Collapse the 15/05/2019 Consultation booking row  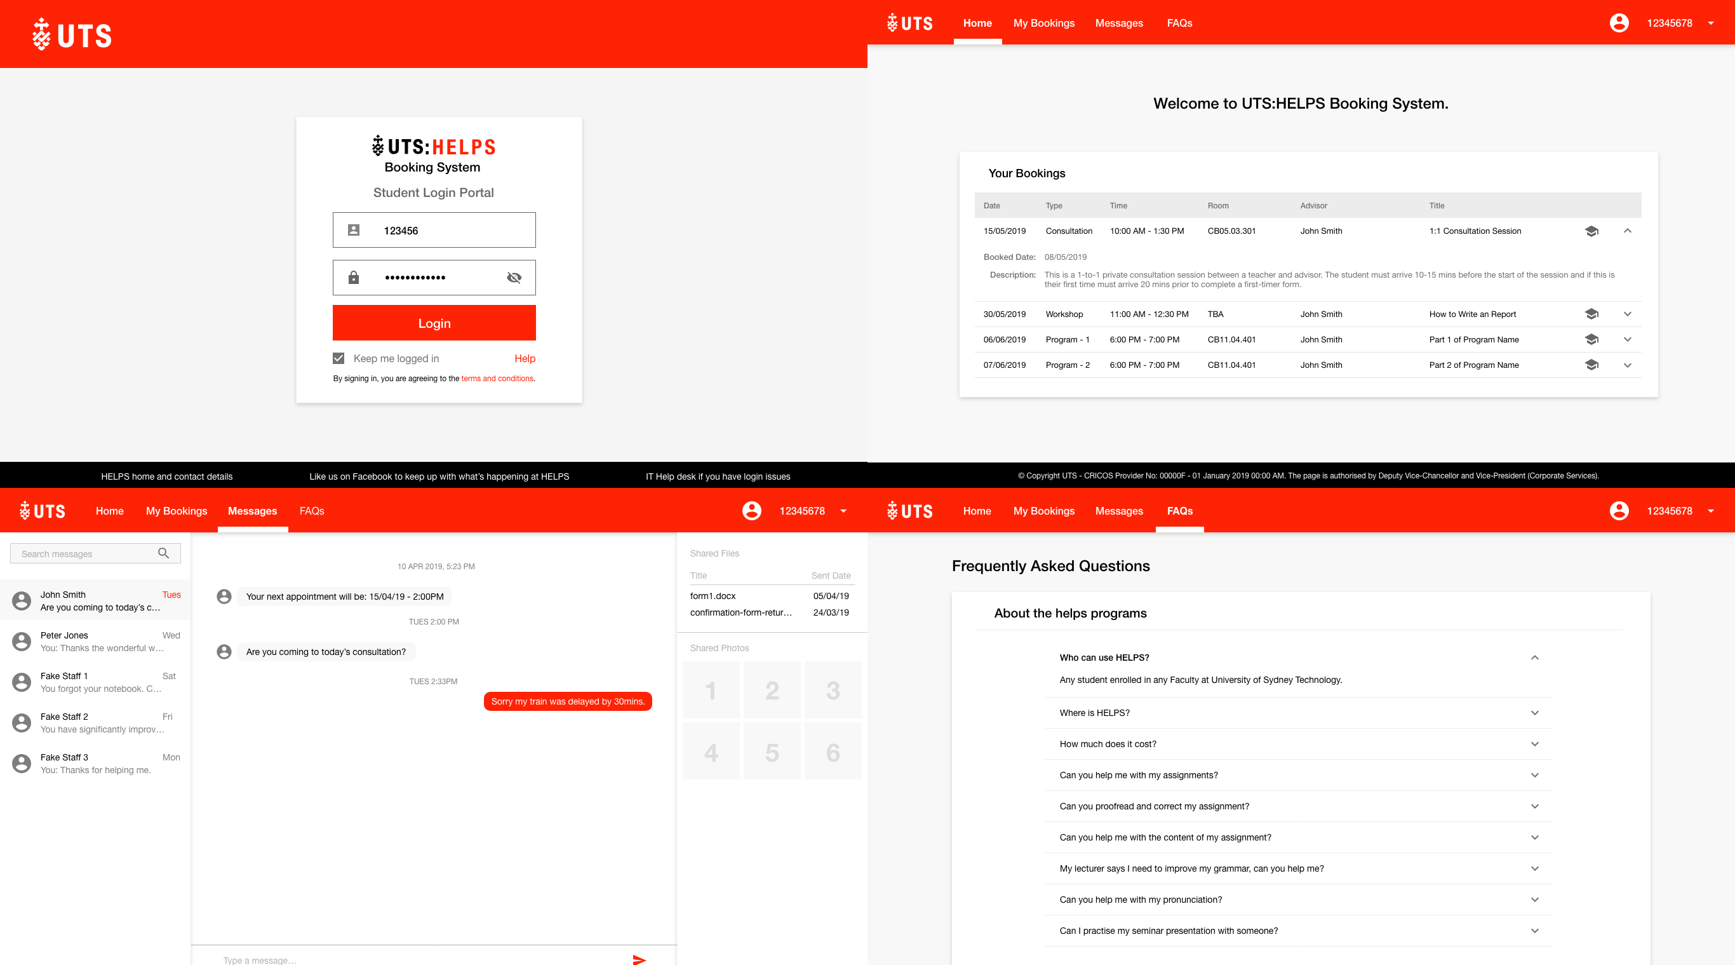pyautogui.click(x=1627, y=231)
